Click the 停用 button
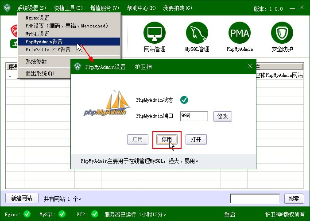 pyautogui.click(x=167, y=140)
